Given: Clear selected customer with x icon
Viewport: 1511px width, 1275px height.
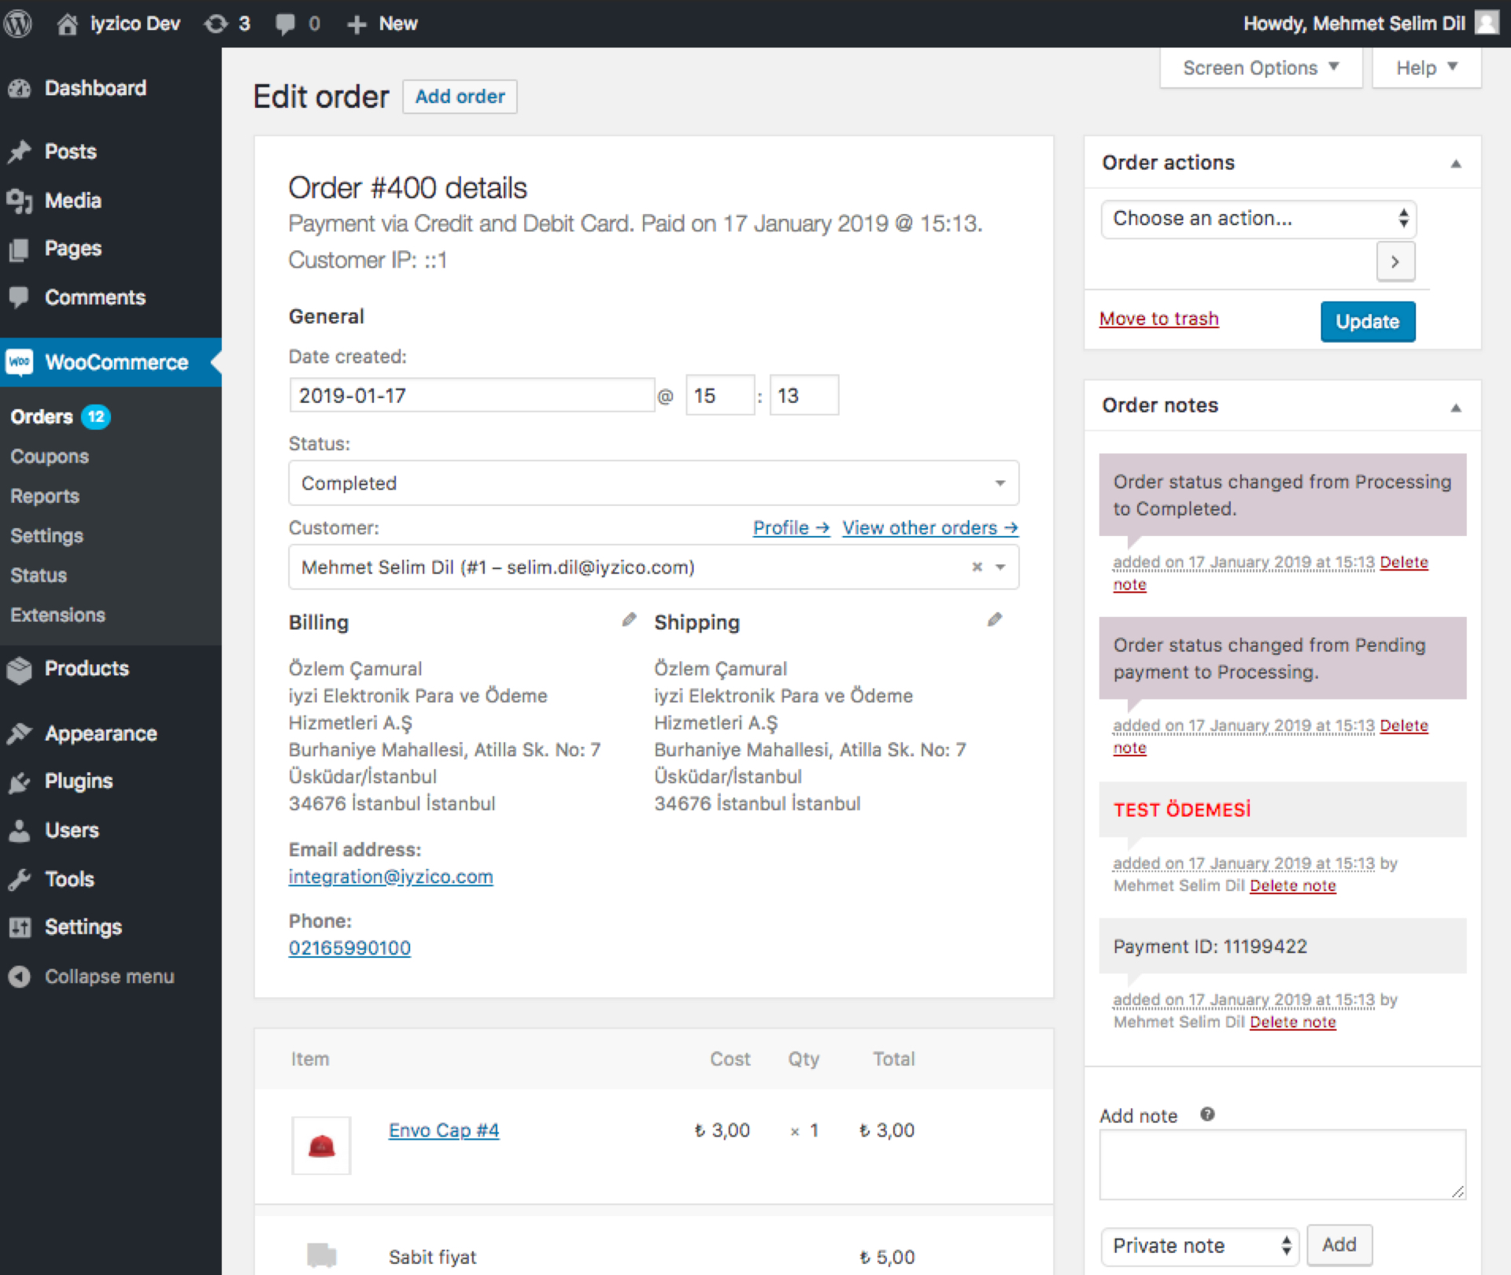Looking at the screenshot, I should [x=977, y=567].
